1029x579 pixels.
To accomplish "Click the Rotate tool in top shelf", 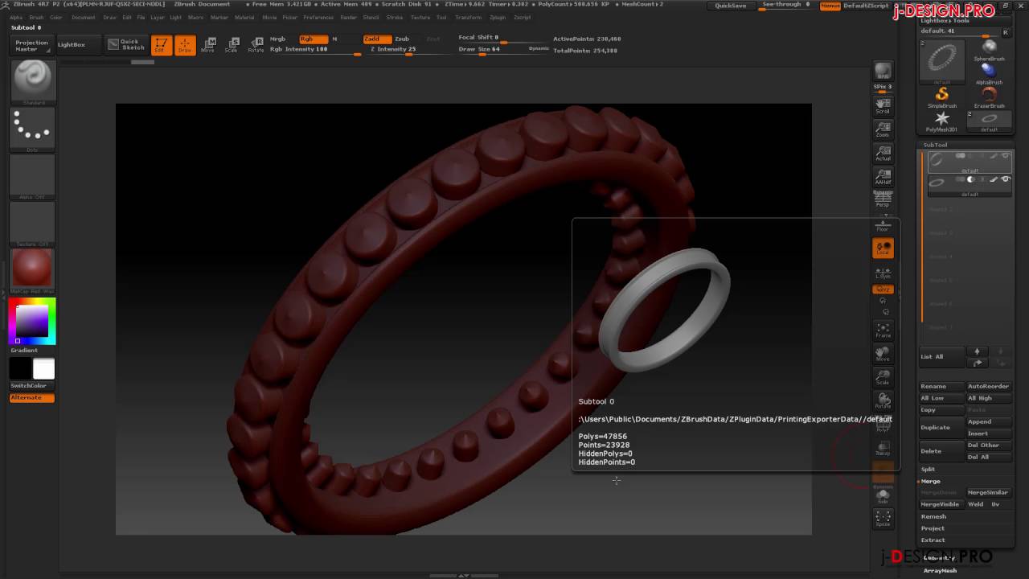I will pyautogui.click(x=256, y=45).
